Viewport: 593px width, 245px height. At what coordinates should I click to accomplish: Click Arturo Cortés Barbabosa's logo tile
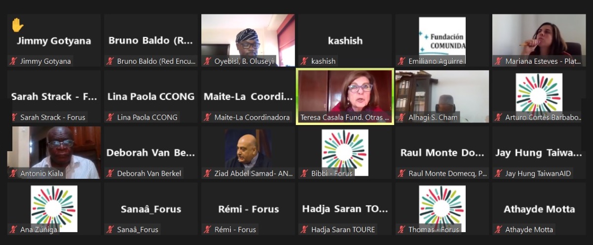point(539,97)
